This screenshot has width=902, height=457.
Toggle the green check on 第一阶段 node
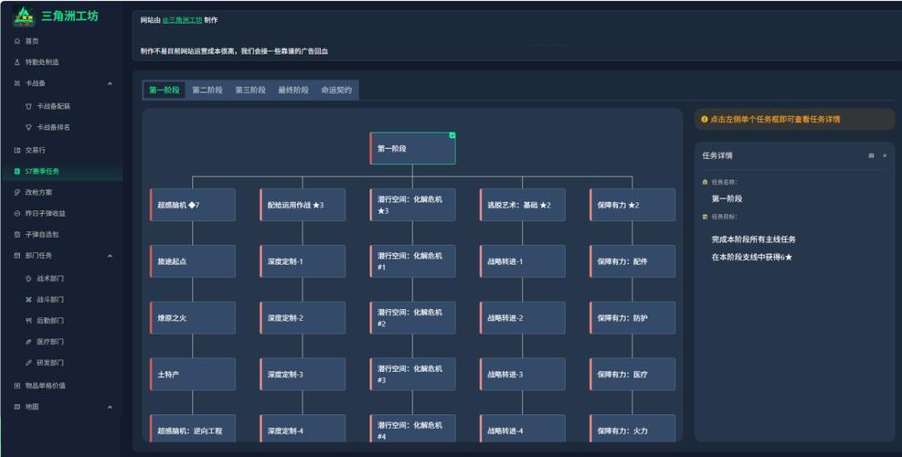pos(452,135)
